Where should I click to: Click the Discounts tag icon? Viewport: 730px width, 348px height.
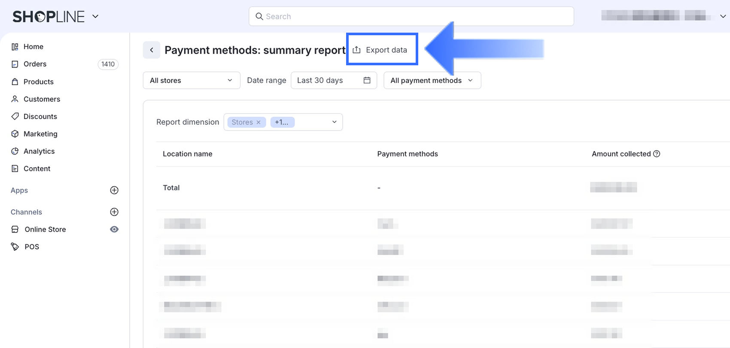click(15, 116)
